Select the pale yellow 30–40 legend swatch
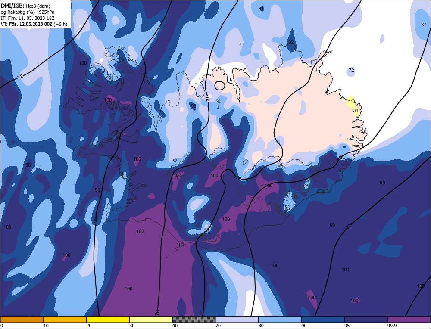Image resolution: width=431 pixels, height=329 pixels. tap(151, 320)
